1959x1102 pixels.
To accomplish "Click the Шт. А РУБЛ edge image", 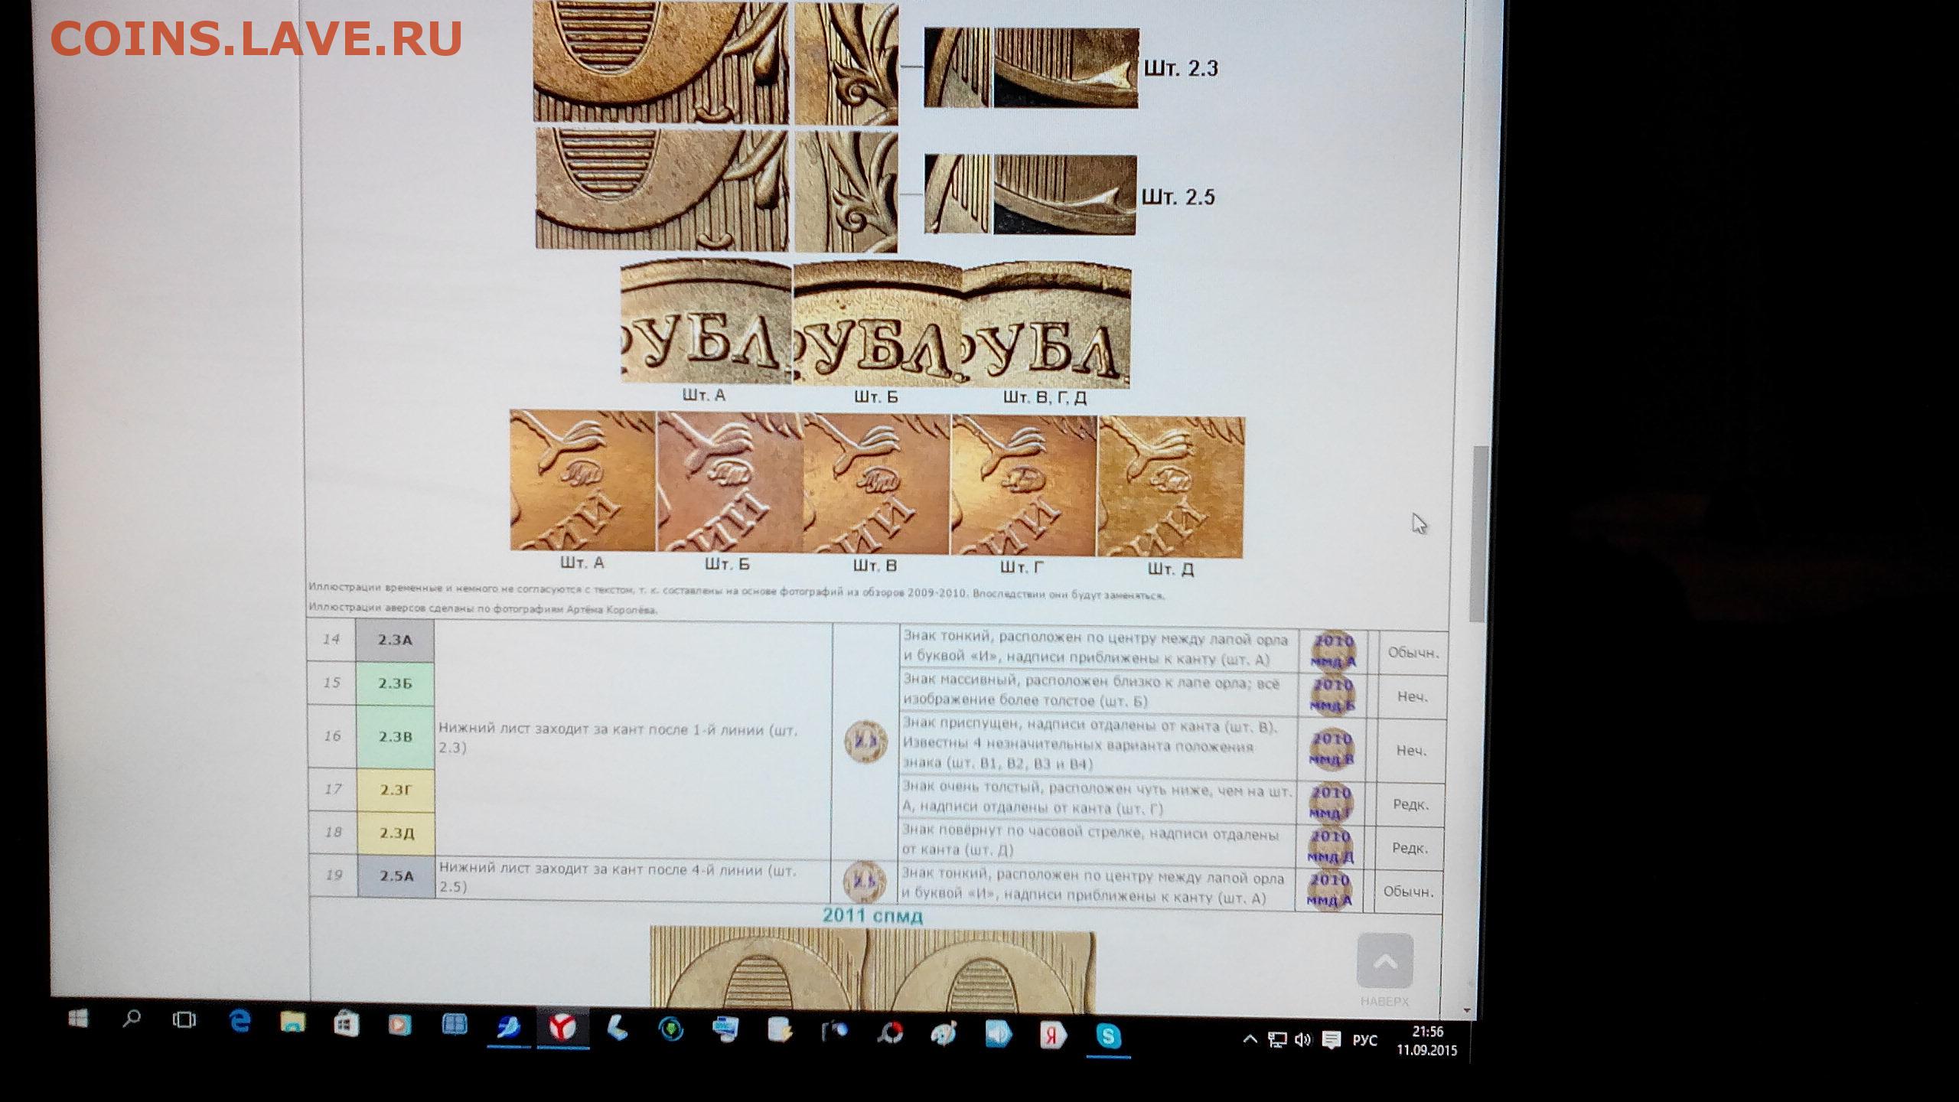I will point(706,323).
